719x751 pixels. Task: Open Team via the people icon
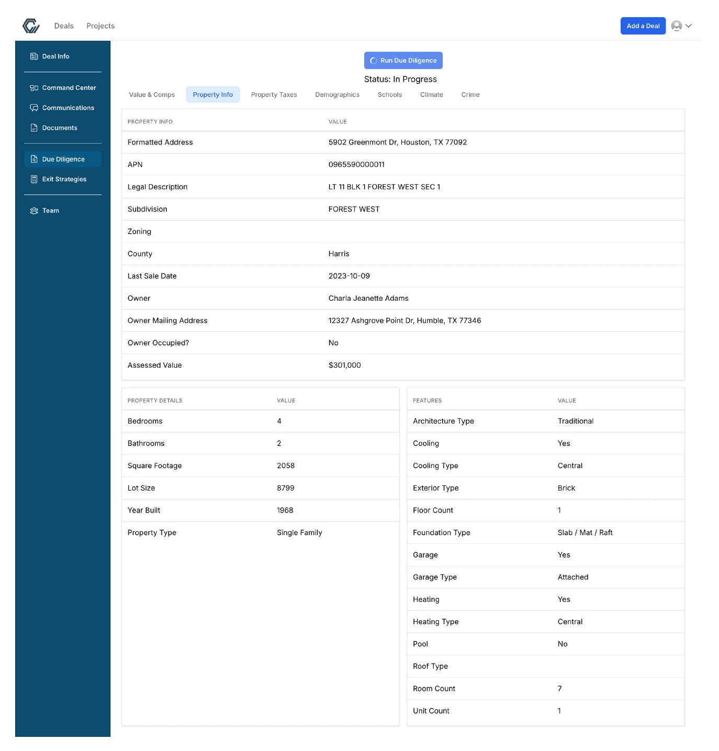click(34, 211)
